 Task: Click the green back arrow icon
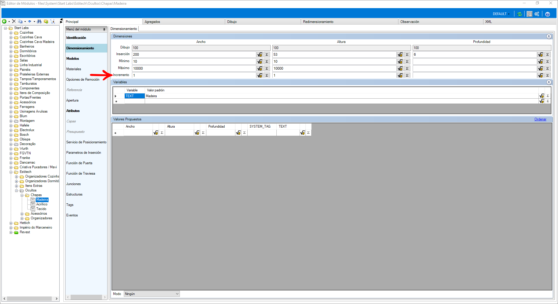(4, 21)
